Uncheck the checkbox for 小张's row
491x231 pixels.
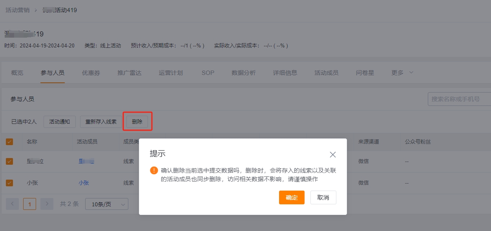coord(9,183)
